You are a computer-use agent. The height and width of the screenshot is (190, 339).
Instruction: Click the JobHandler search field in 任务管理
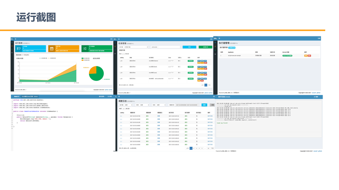coord(165,47)
